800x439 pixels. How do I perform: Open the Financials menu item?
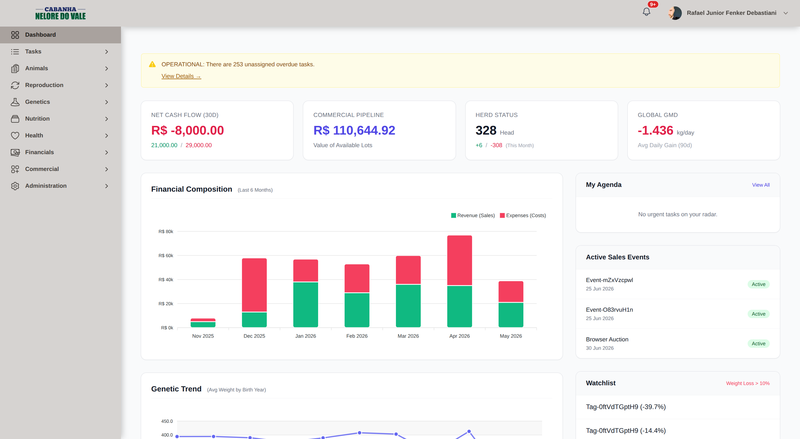tap(60, 152)
